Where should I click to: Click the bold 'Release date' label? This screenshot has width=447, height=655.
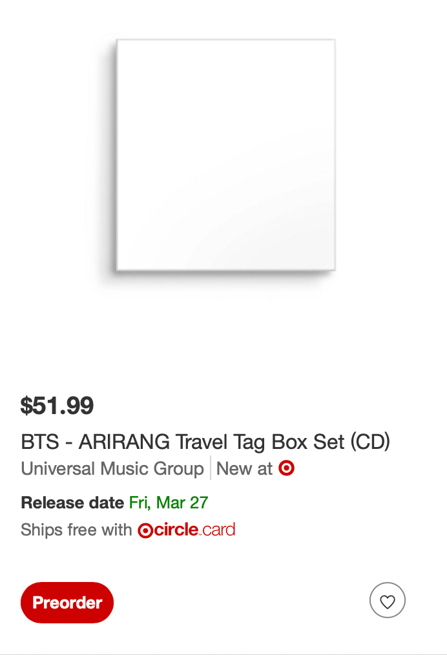72,503
